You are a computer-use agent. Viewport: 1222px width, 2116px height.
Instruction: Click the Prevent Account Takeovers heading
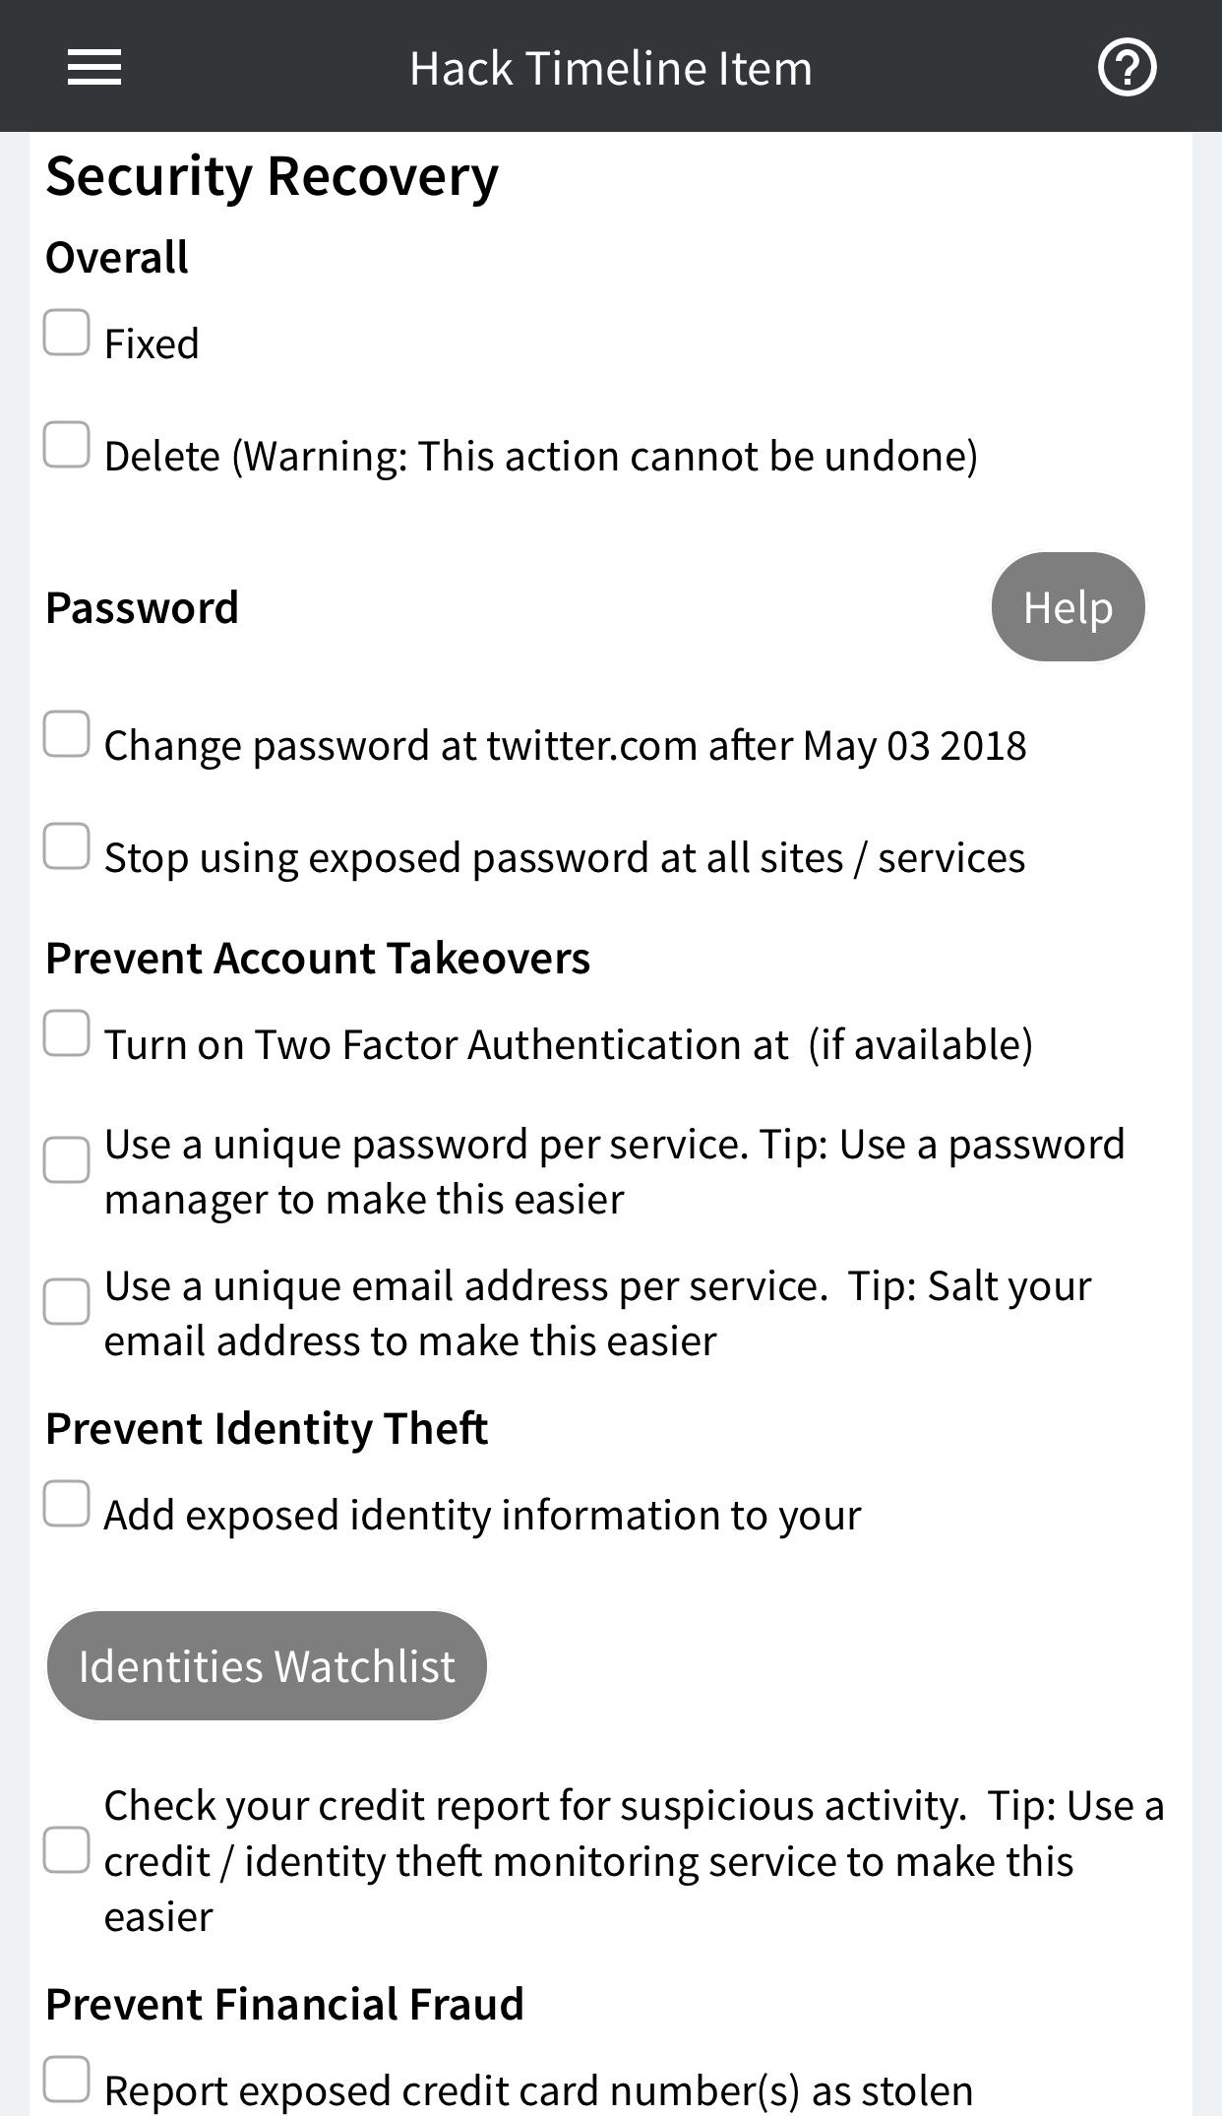[318, 959]
